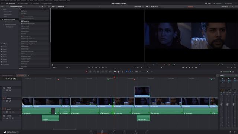Image resolution: width=238 pixels, height=134 pixels.
Task: Toggle the Edit Index panel
Action: (x=35, y=3)
